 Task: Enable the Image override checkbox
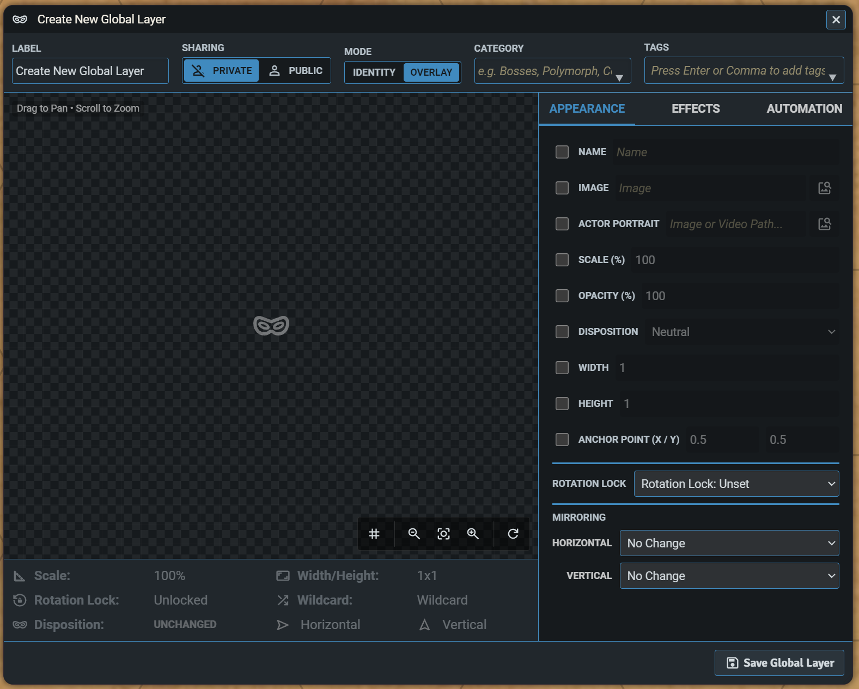pos(562,188)
